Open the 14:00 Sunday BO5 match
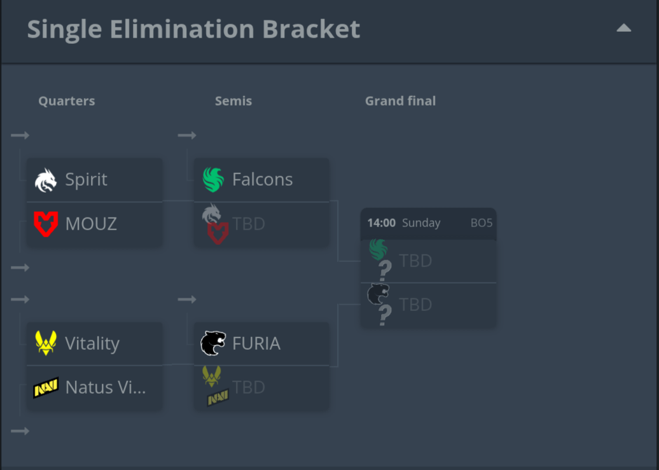The height and width of the screenshot is (470, 659). [x=428, y=223]
